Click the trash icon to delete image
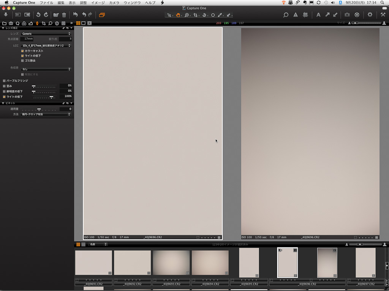The image size is (389, 291). pos(64,15)
